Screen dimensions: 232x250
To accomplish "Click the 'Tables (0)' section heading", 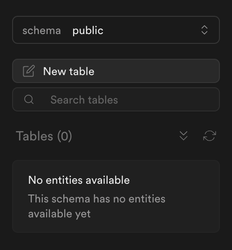I will 44,136.
